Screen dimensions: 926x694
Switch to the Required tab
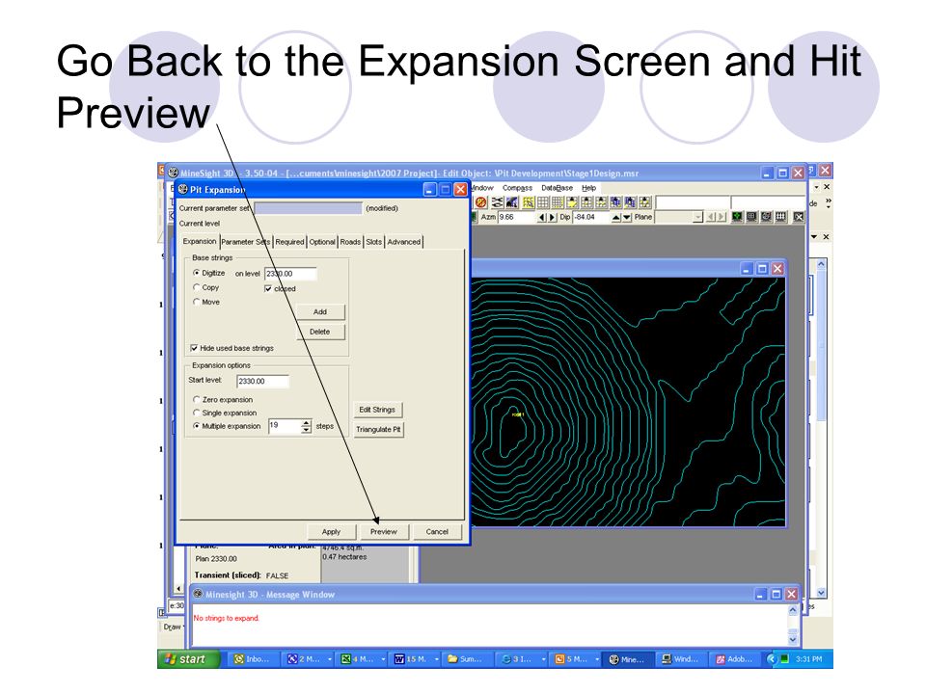click(289, 242)
